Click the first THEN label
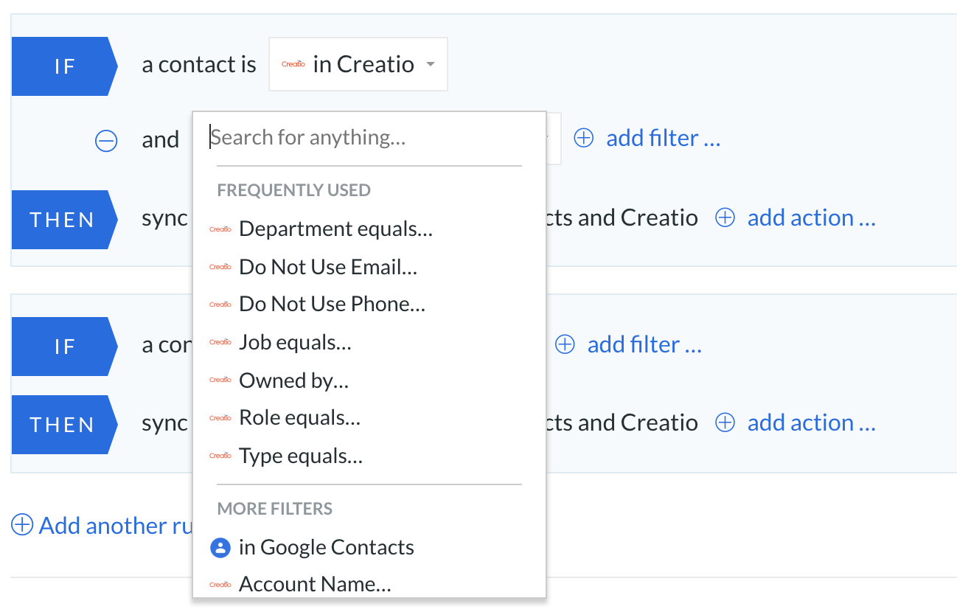 pos(65,220)
